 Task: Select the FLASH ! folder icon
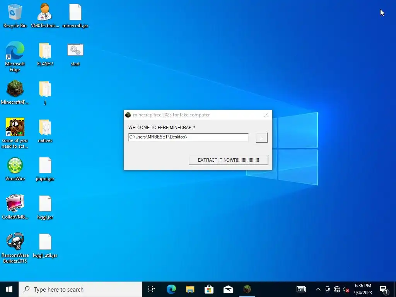point(45,54)
